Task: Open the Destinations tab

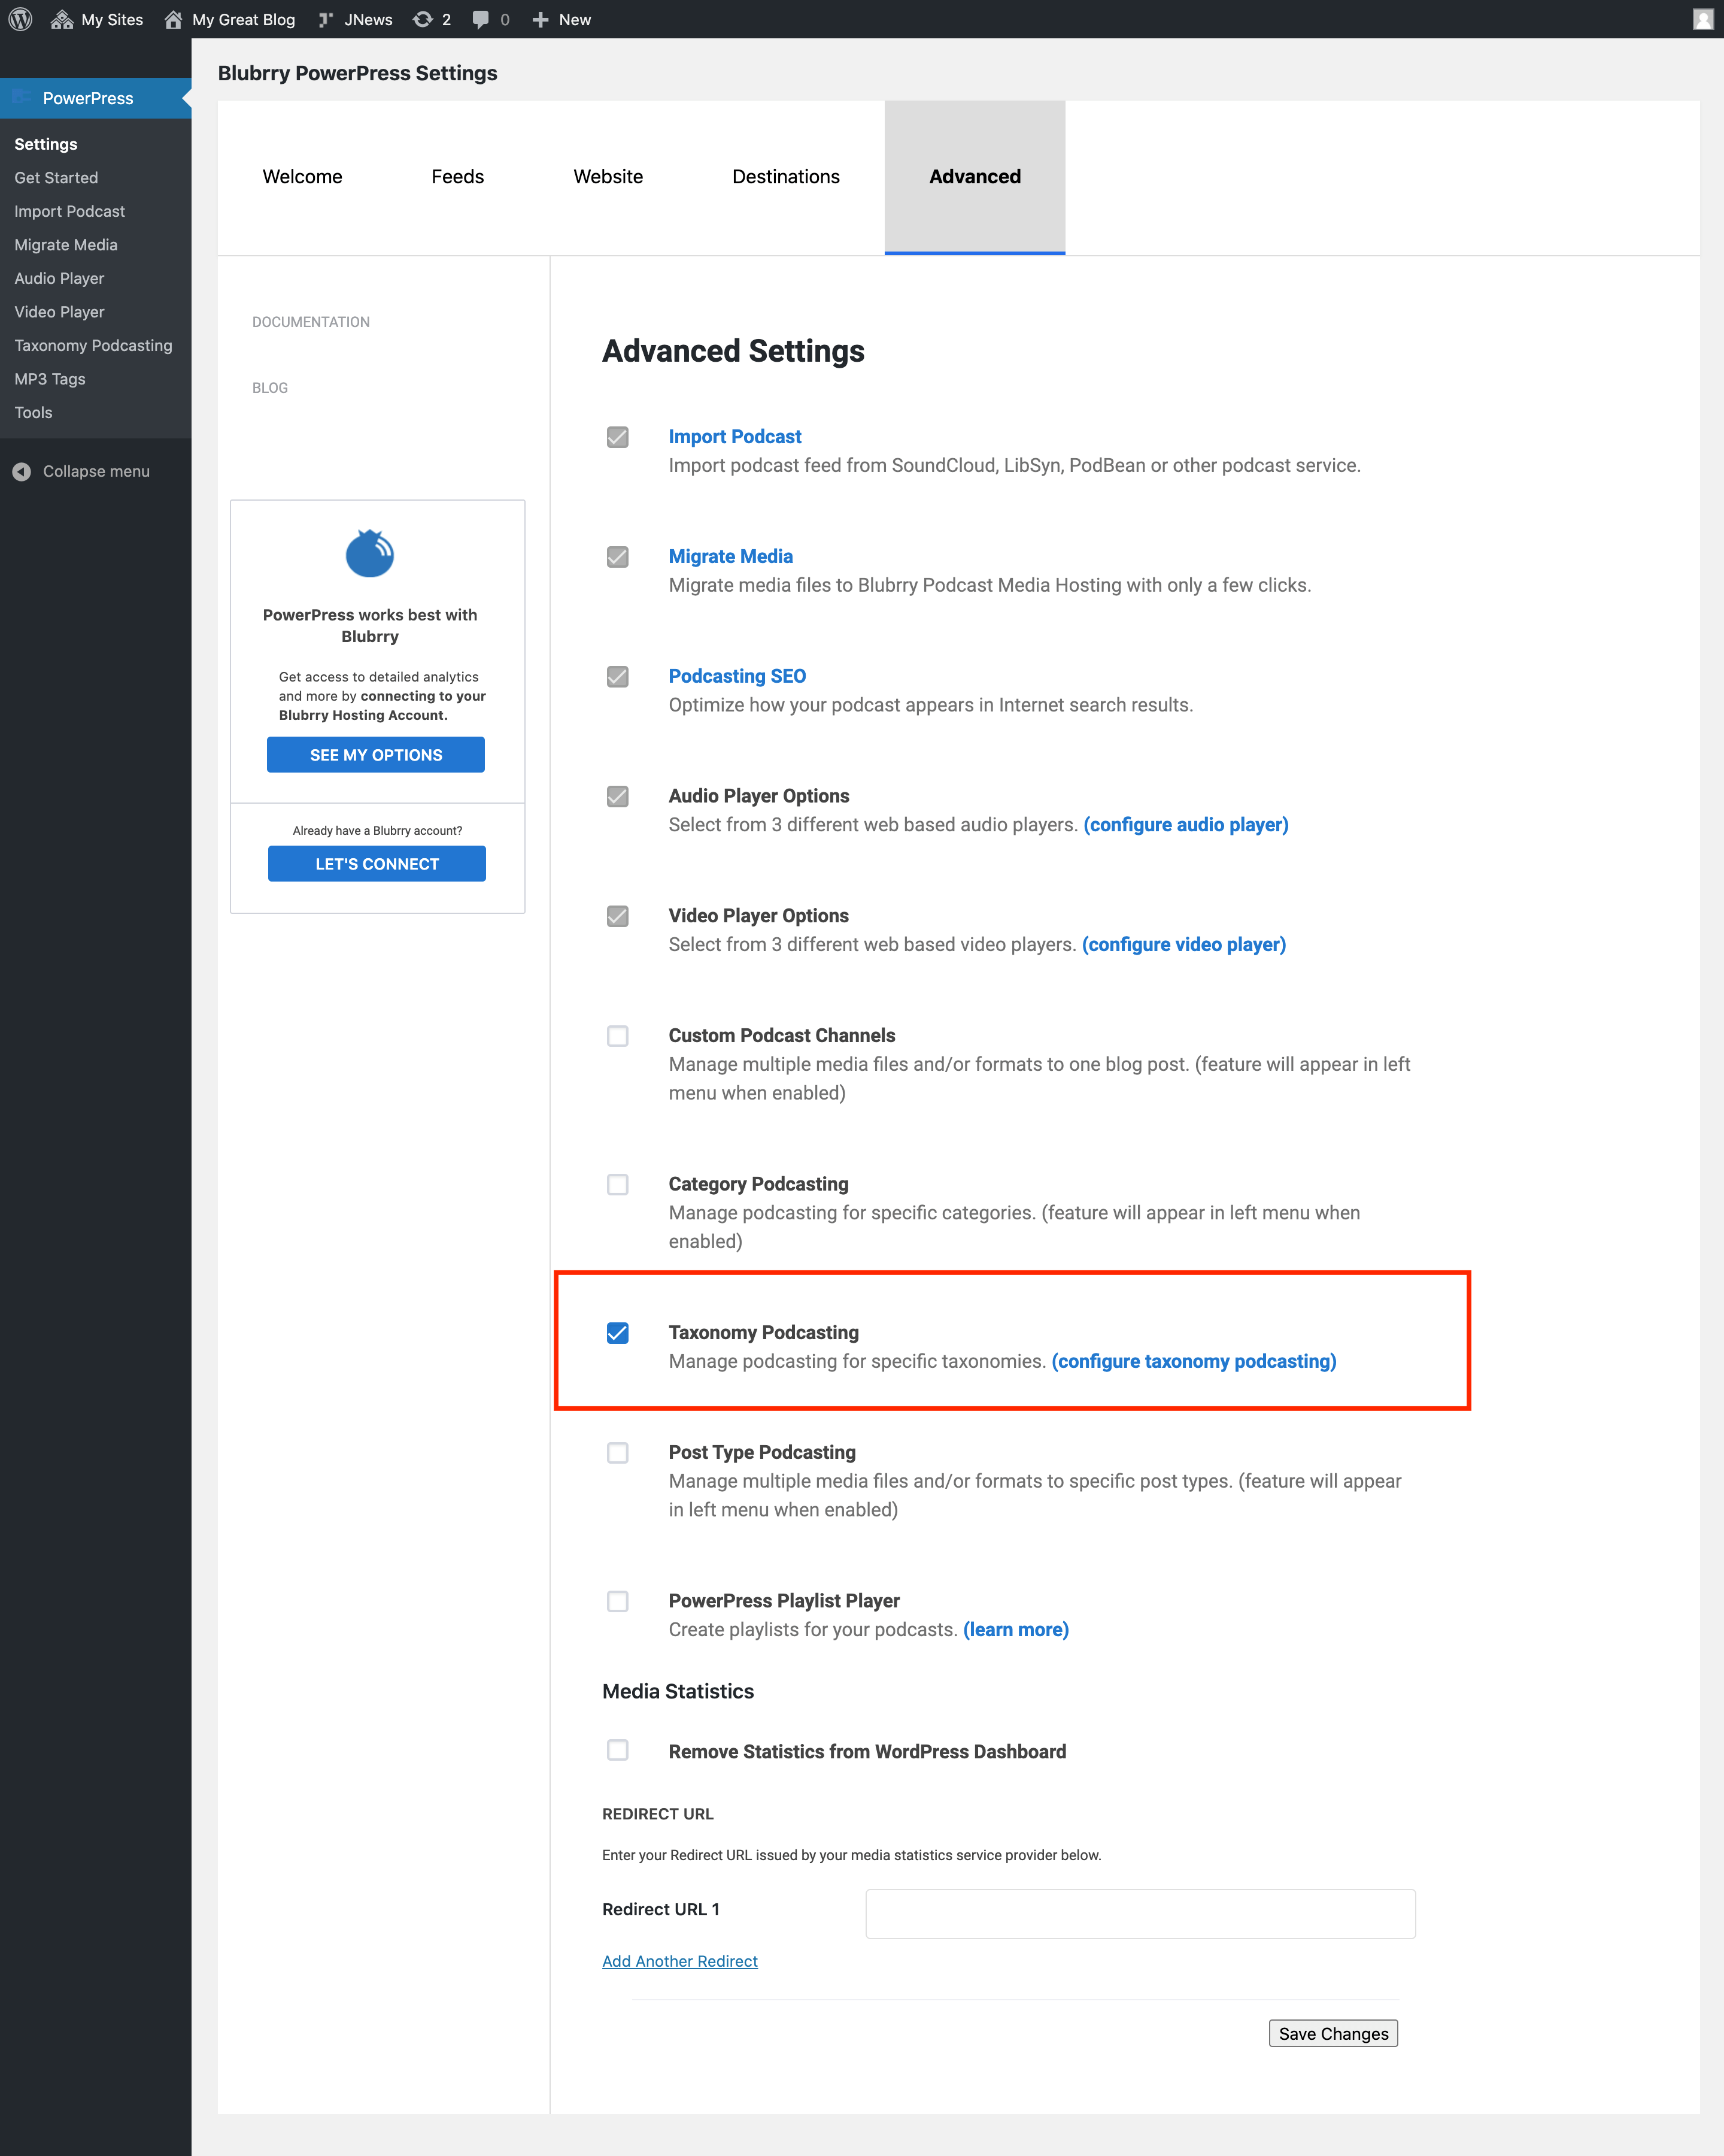Action: pos(785,177)
